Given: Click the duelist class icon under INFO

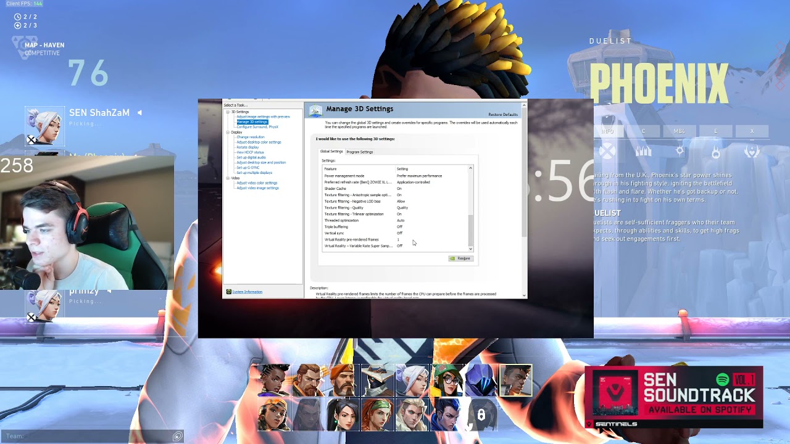Looking at the screenshot, I should (608, 151).
